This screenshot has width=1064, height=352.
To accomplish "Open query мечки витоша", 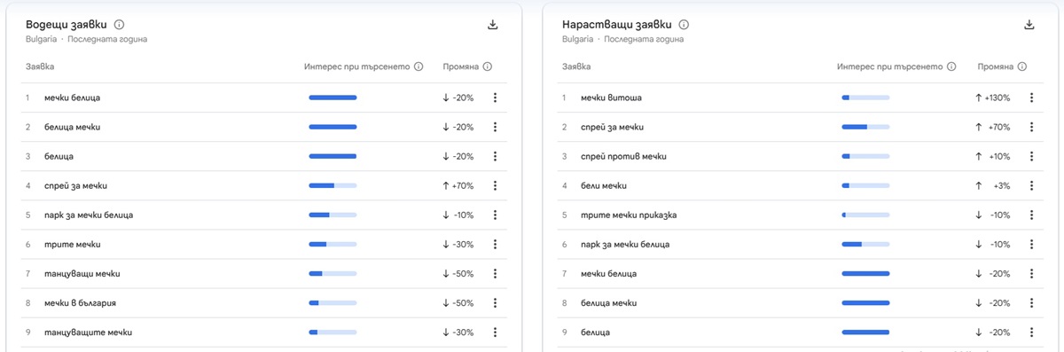I will pyautogui.click(x=611, y=98).
